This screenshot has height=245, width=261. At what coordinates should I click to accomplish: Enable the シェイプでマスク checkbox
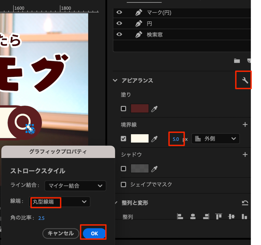coord(124,184)
